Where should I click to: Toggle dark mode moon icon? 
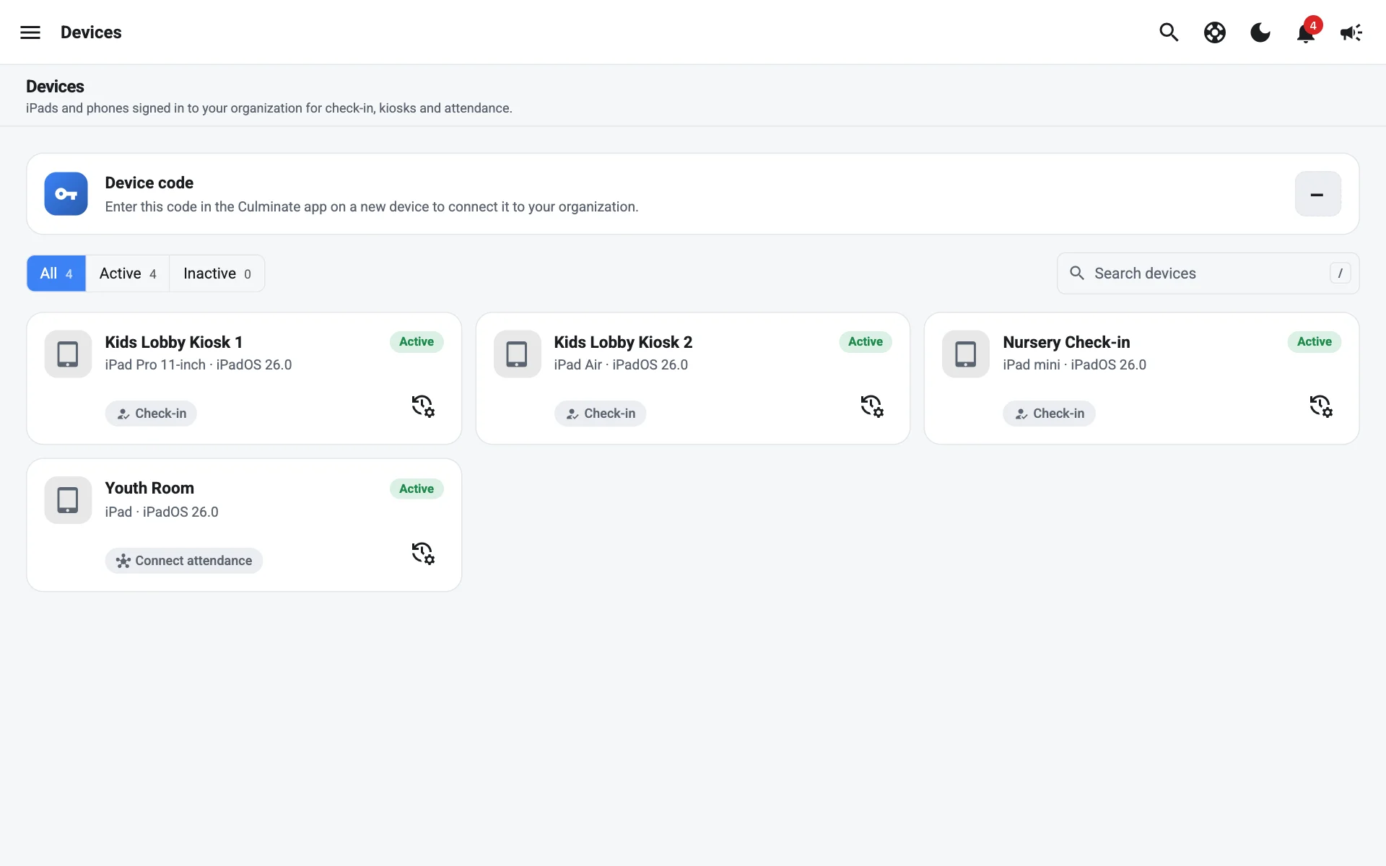pos(1260,32)
